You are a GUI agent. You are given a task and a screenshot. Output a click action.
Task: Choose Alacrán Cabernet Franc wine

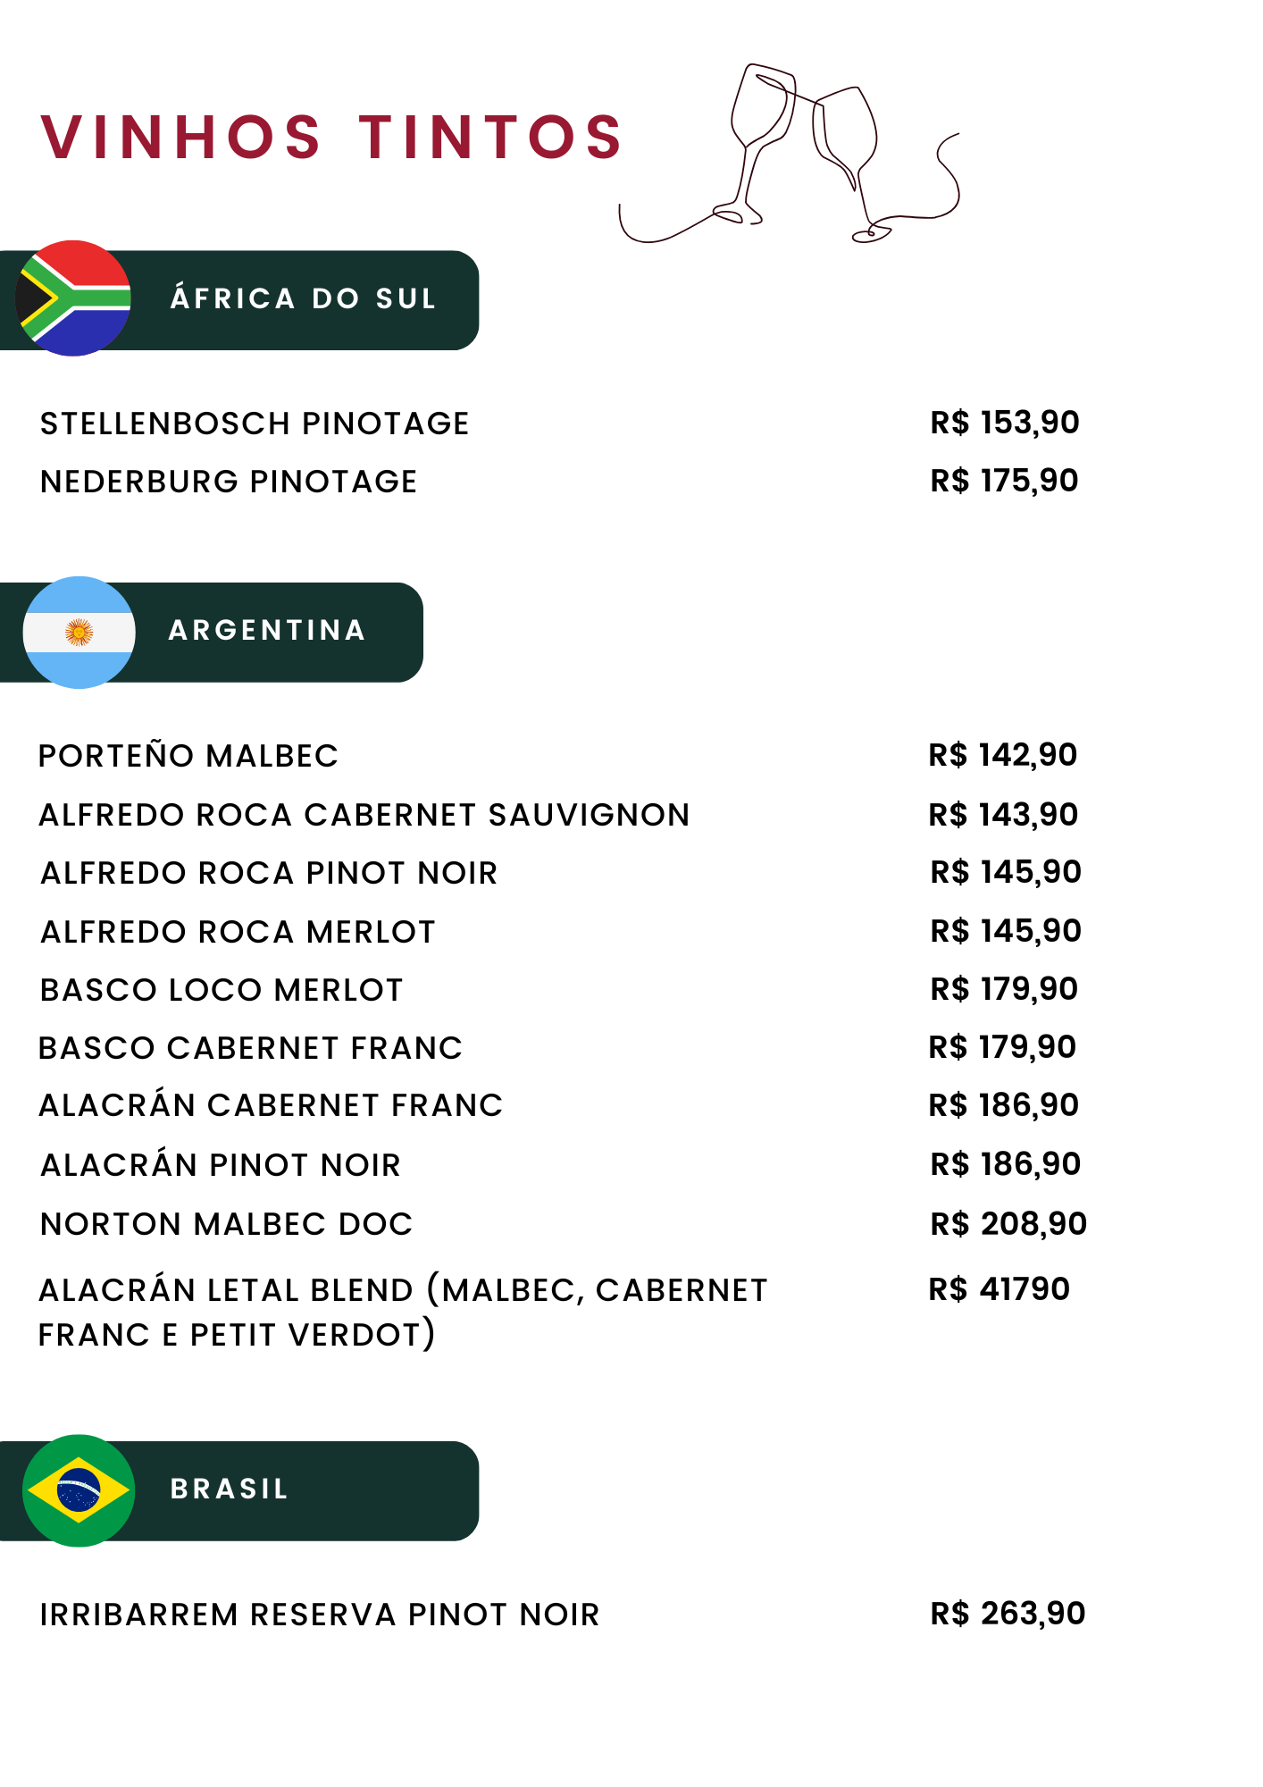tap(271, 1106)
